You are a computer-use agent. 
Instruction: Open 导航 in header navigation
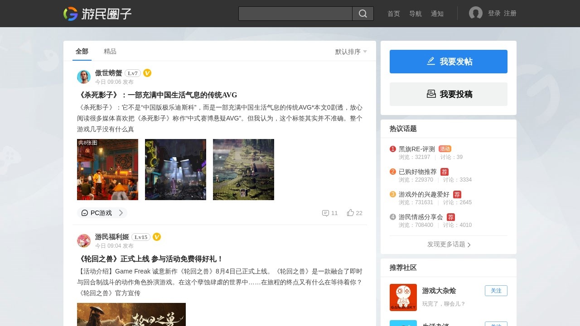[416, 14]
